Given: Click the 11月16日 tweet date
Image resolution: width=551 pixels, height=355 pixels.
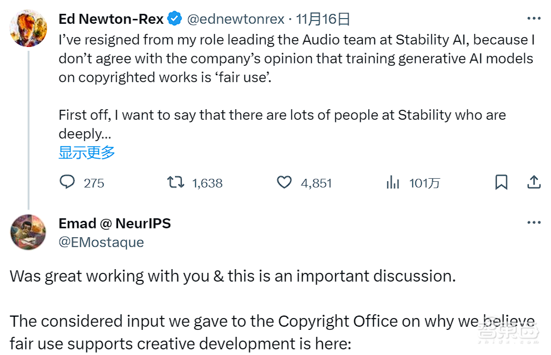Looking at the screenshot, I should (323, 19).
